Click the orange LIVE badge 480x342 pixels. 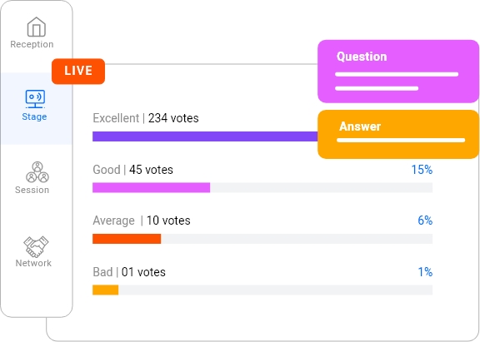[x=78, y=72]
